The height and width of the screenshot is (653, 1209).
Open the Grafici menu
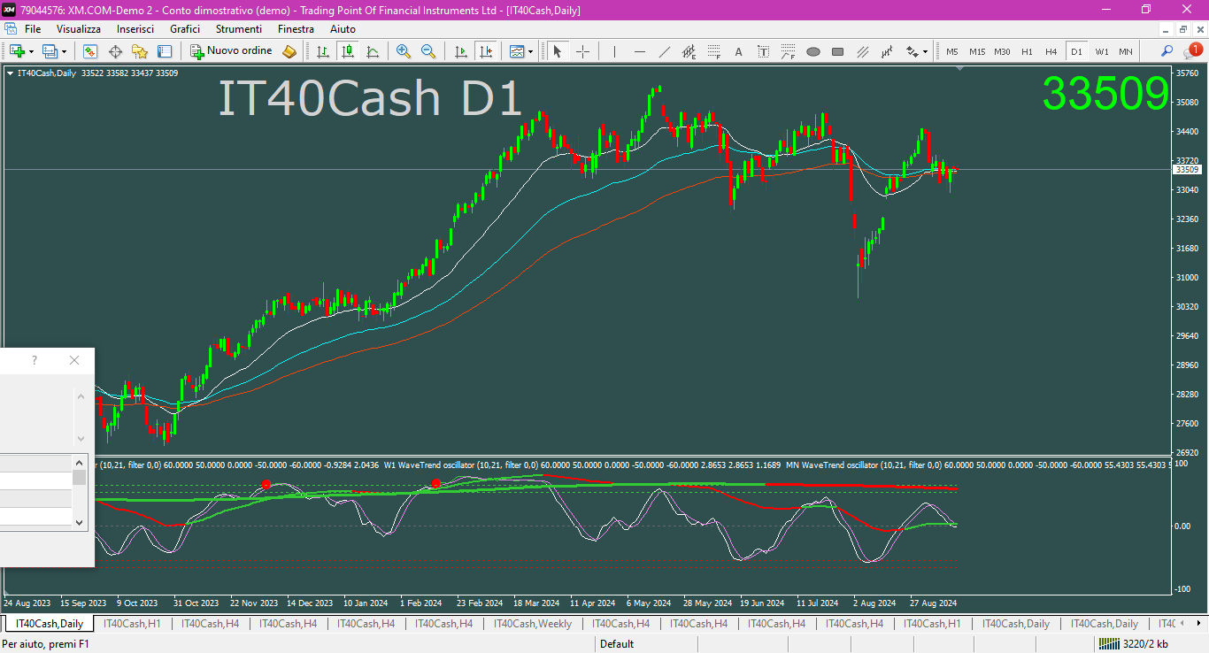[185, 29]
